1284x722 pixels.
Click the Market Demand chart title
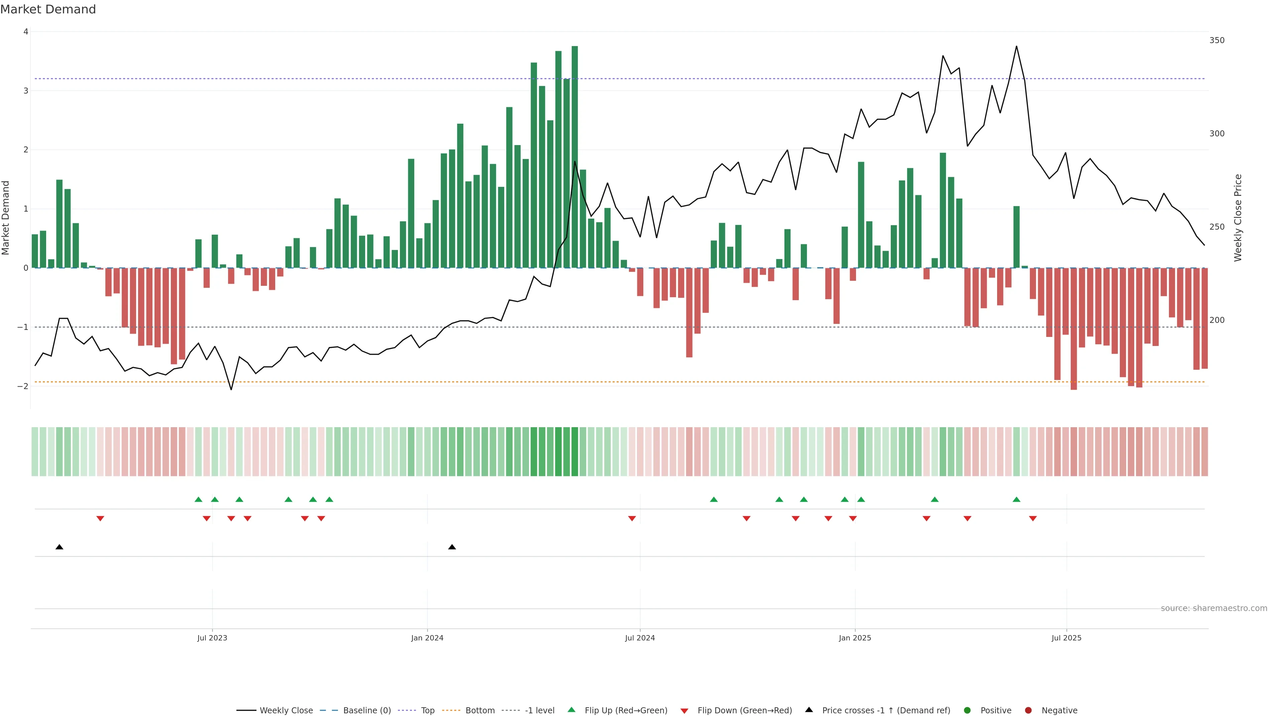coord(48,9)
